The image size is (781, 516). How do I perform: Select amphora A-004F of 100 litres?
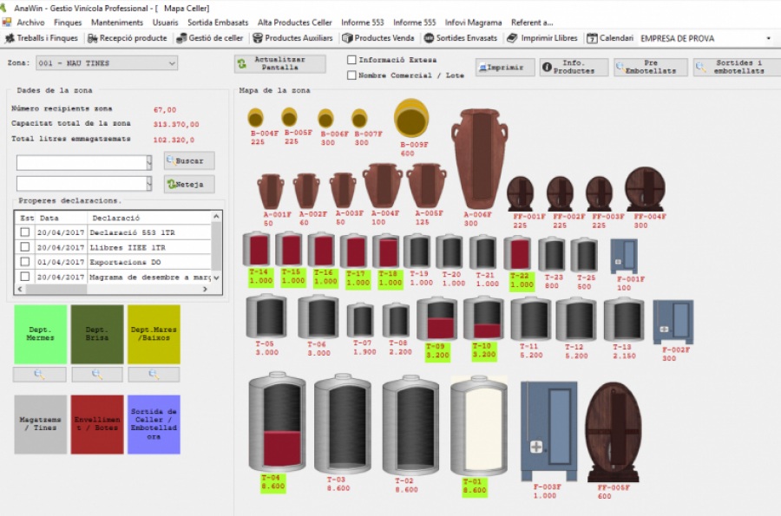click(383, 186)
